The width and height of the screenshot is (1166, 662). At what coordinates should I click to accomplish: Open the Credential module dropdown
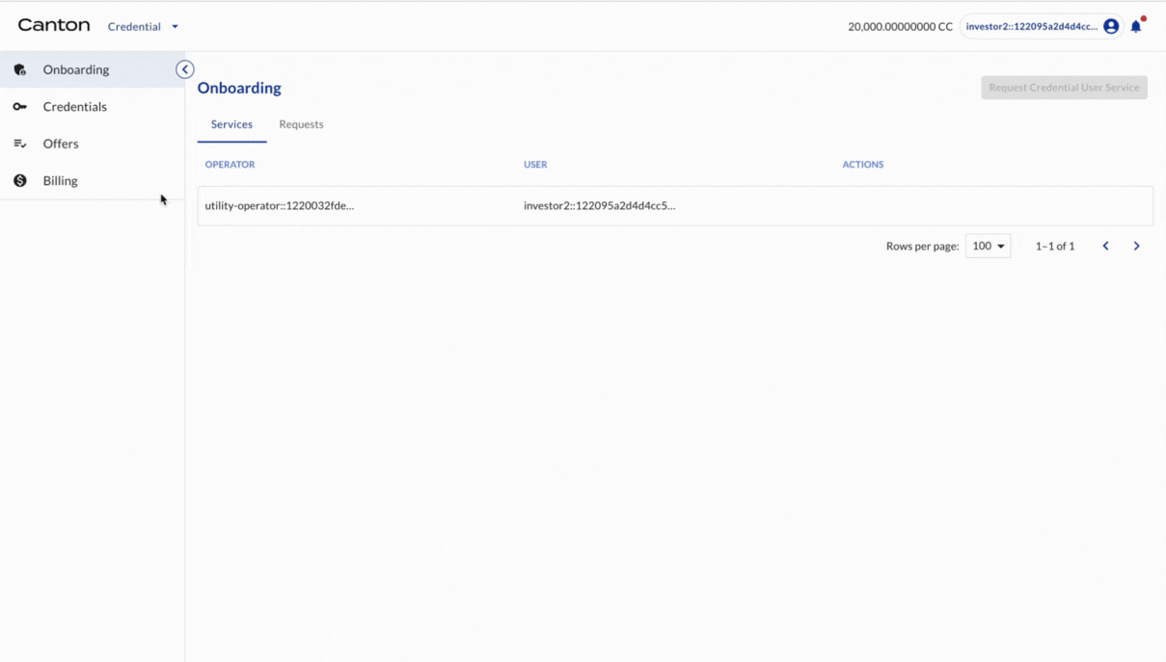(143, 27)
